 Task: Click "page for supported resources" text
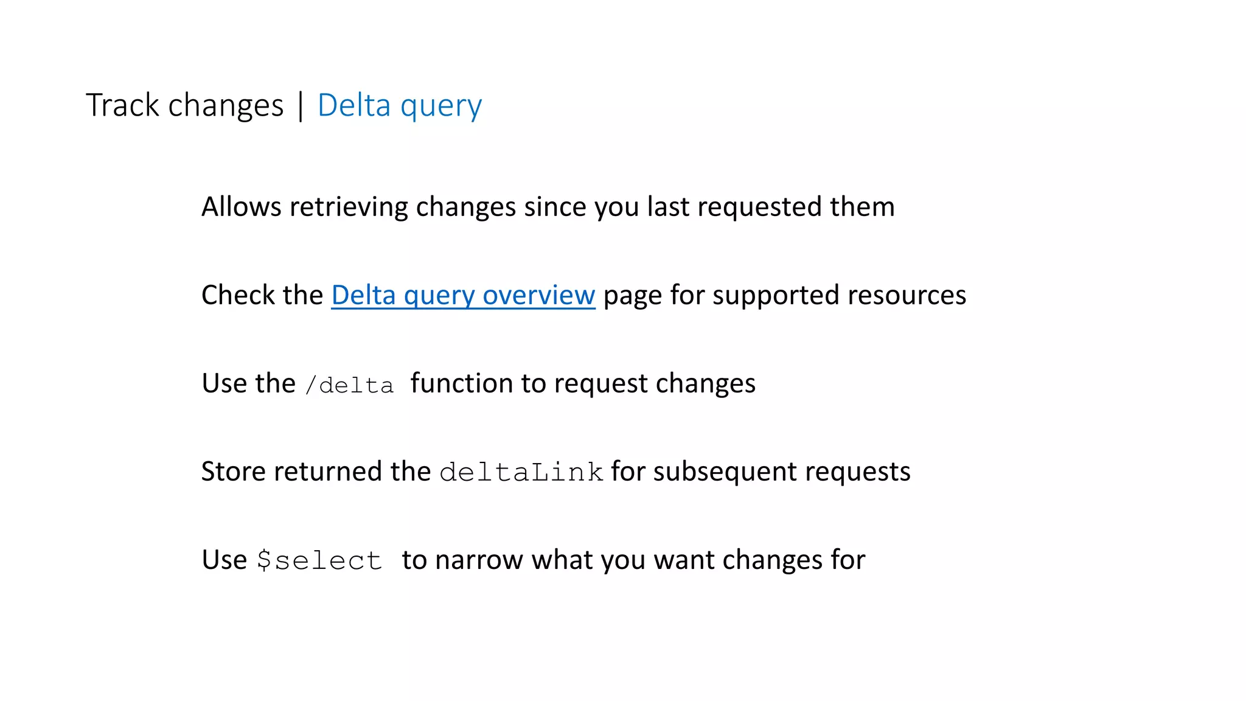[x=785, y=296]
